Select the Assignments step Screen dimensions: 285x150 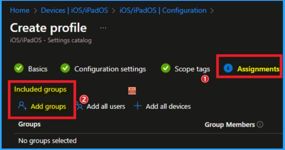coord(258,69)
